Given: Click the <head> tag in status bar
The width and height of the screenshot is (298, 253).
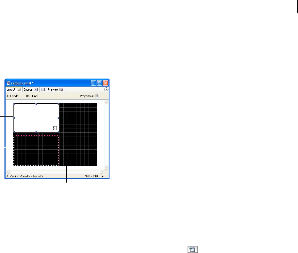Looking at the screenshot, I should point(25,176).
